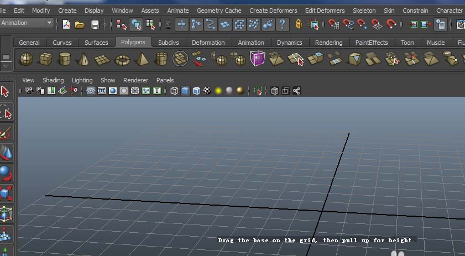
Task: Switch to the Deformation shelf tab
Action: point(208,43)
